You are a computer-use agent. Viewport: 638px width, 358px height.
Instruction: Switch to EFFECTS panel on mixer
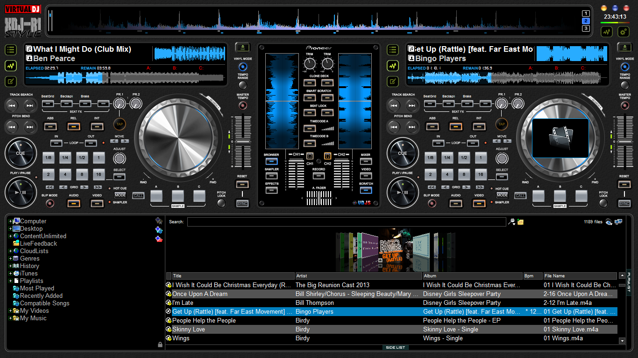click(x=271, y=190)
